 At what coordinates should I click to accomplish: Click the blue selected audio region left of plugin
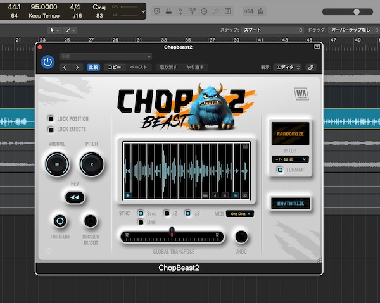pos(17,118)
